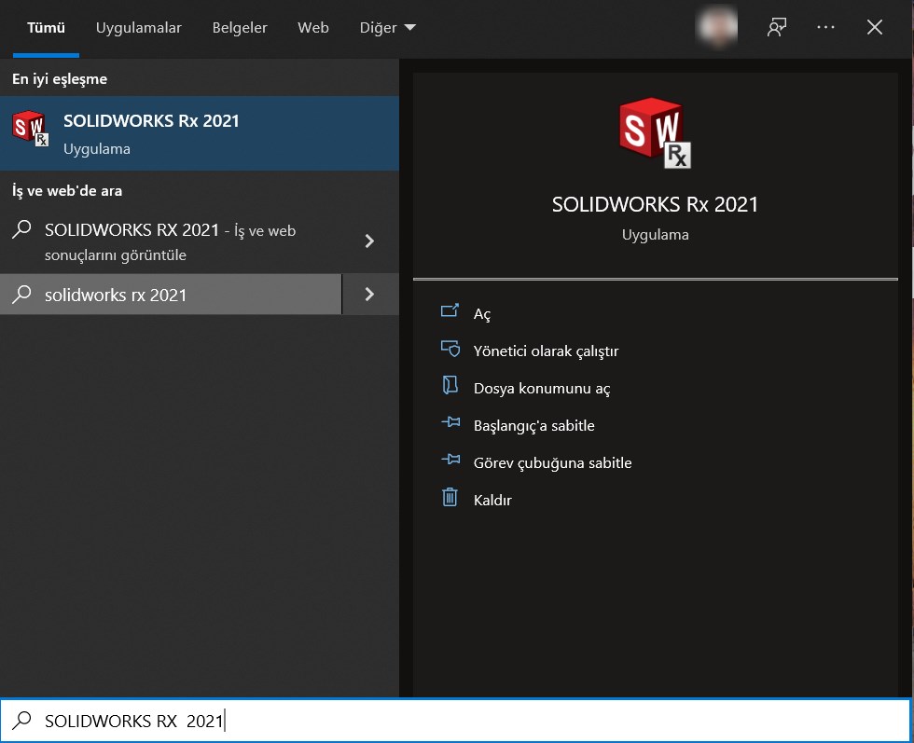Click the magnifier icon beside 'solidworks rx 2021' suggestion

[21, 294]
